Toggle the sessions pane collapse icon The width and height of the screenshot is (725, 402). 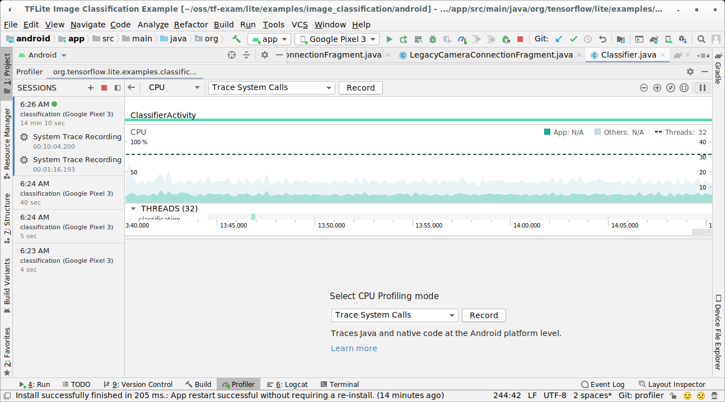coord(118,88)
